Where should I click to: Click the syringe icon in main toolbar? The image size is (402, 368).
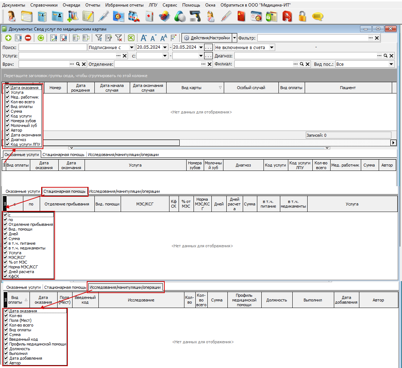coord(103,17)
